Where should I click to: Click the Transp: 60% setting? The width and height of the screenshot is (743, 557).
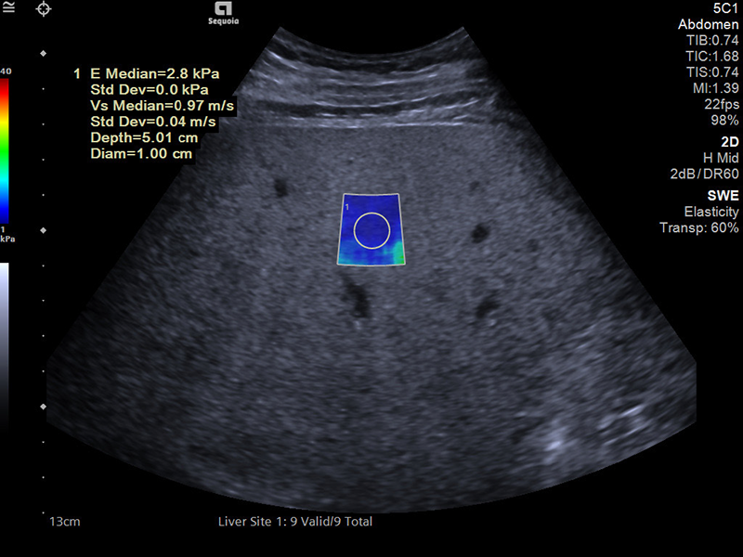tap(698, 227)
